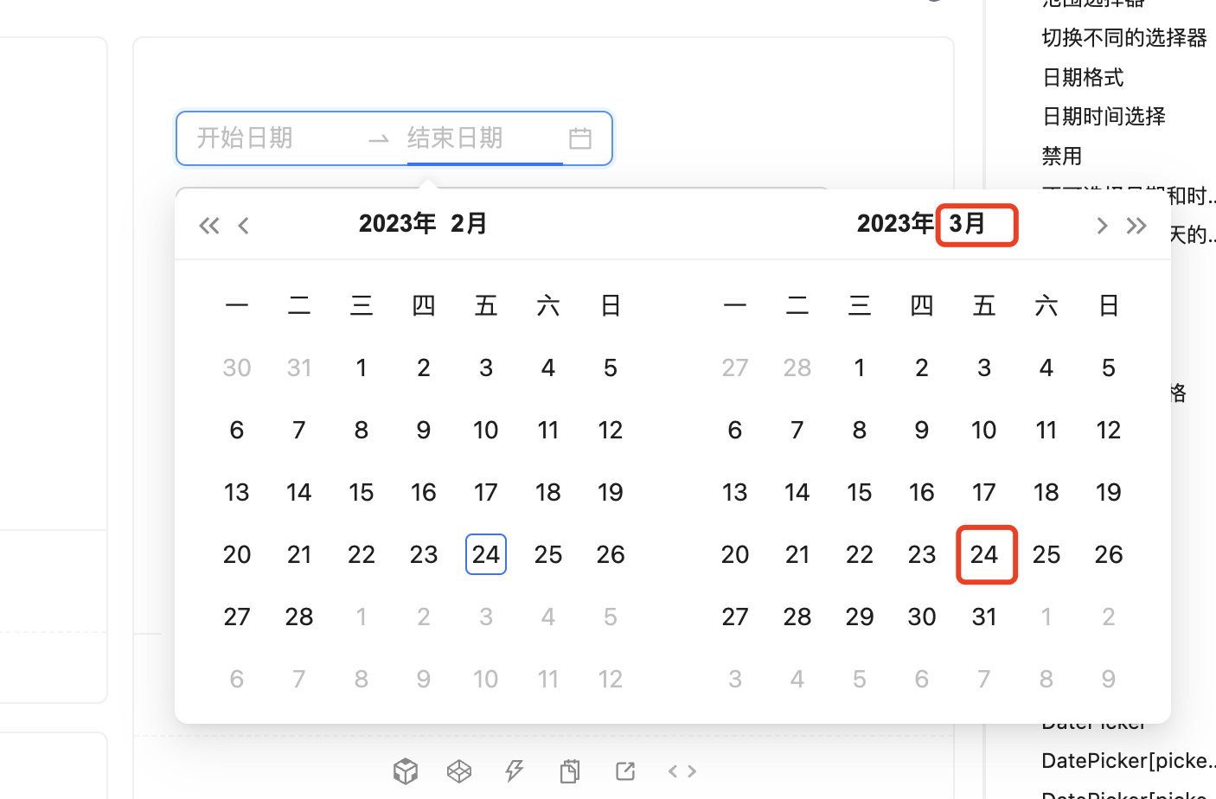
Task: Jump to previous year with double-left arrows
Action: click(208, 225)
